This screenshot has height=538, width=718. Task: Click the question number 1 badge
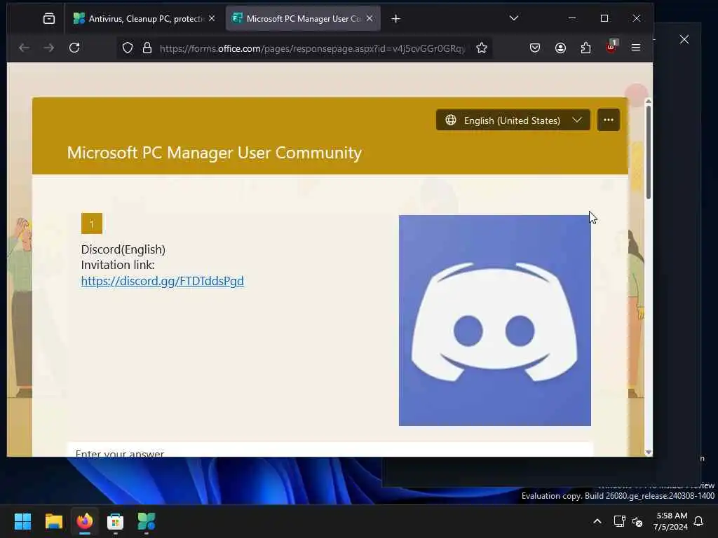tap(92, 223)
